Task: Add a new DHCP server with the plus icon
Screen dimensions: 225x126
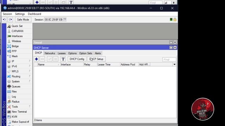Action: [37, 59]
